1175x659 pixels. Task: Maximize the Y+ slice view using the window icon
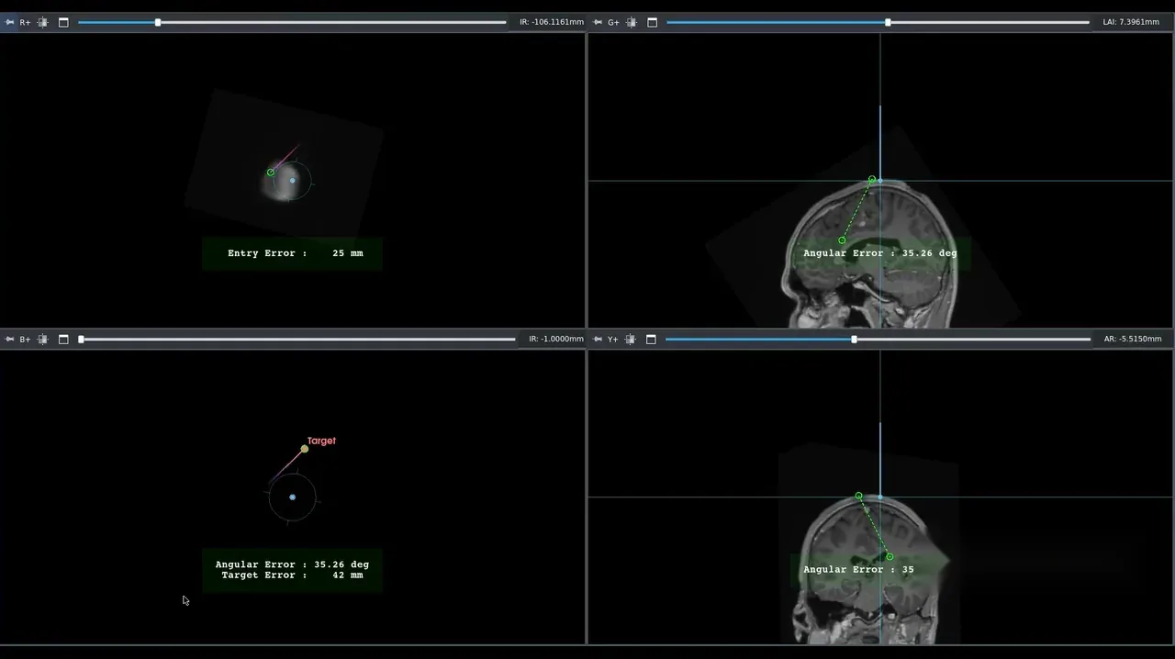tap(652, 340)
